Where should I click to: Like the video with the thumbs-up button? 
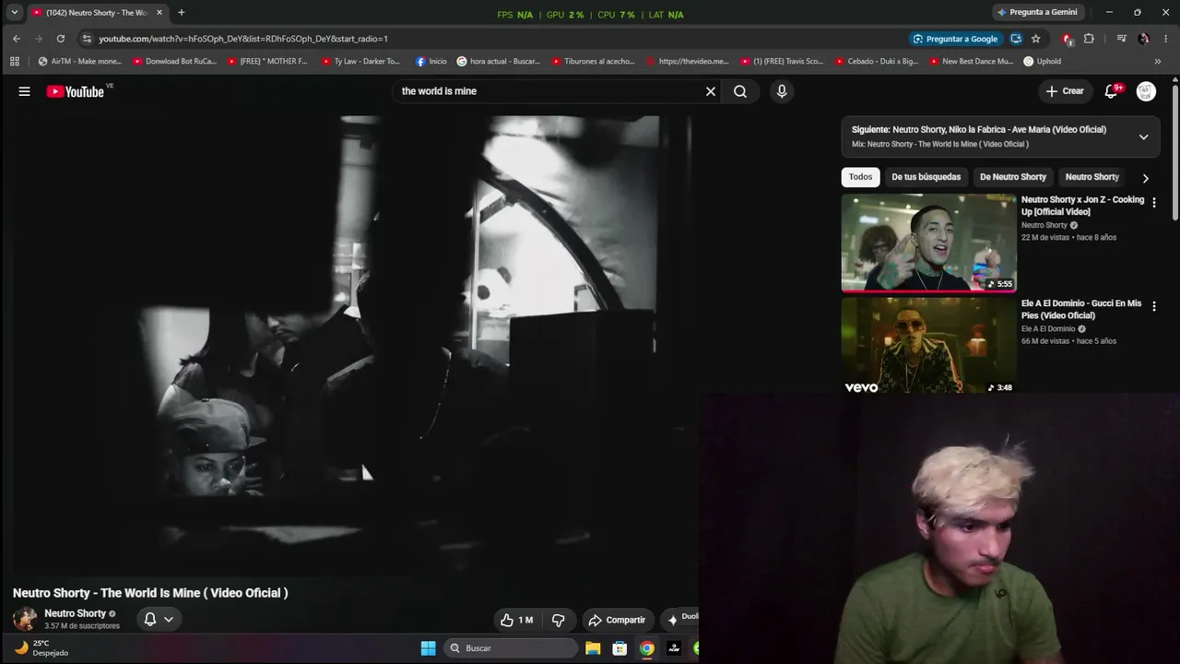[x=516, y=620]
